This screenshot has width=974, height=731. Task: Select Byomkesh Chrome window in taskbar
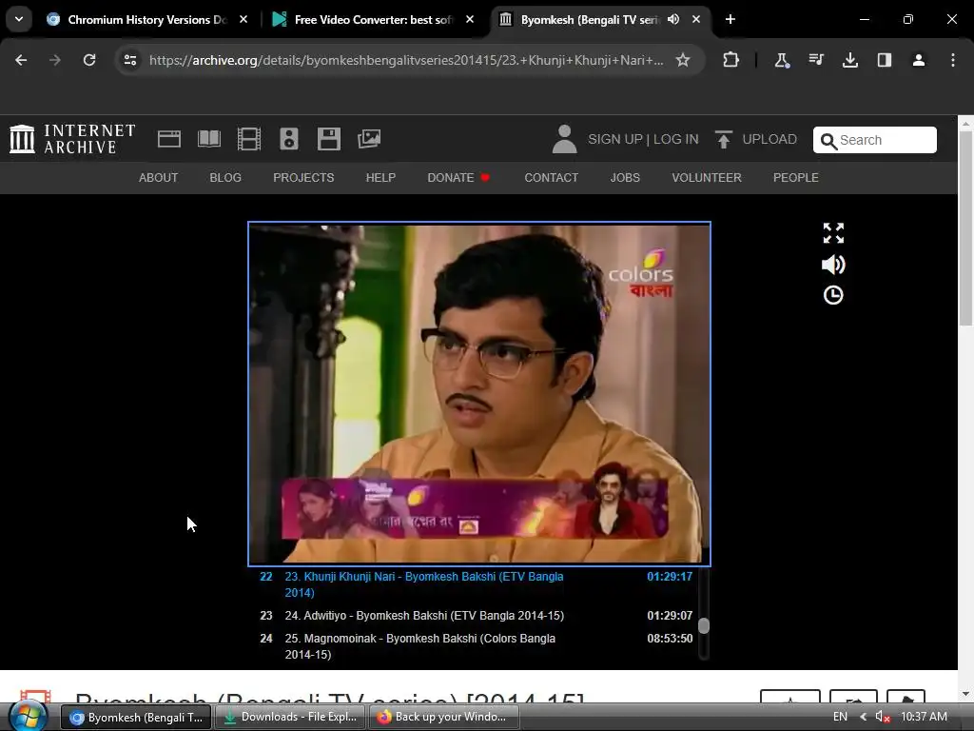tap(136, 717)
